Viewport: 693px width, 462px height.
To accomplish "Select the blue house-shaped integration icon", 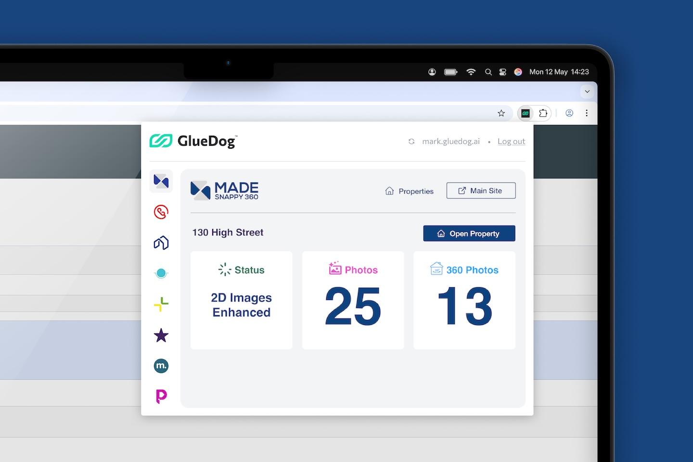I will click(161, 243).
